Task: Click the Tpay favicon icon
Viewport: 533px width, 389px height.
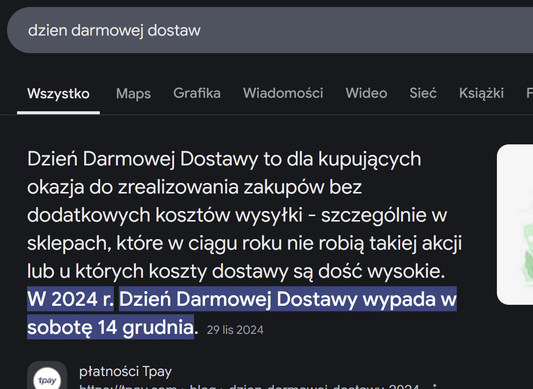Action: [47, 378]
